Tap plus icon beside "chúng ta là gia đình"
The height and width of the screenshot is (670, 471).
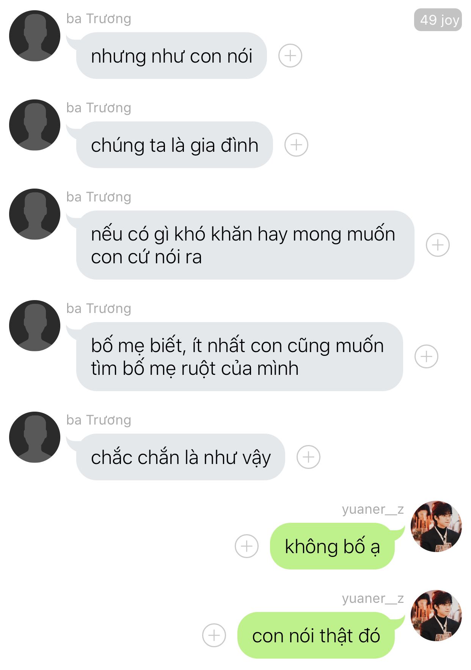[296, 145]
